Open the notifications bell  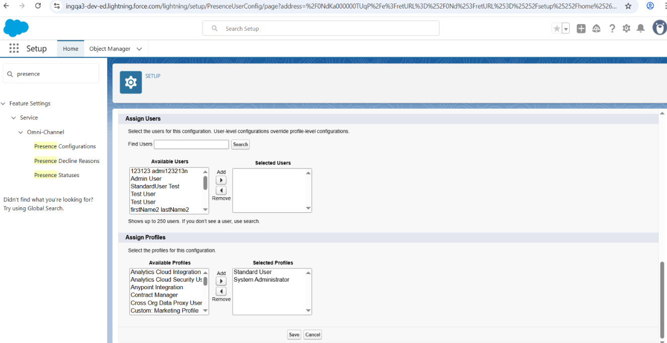point(640,29)
